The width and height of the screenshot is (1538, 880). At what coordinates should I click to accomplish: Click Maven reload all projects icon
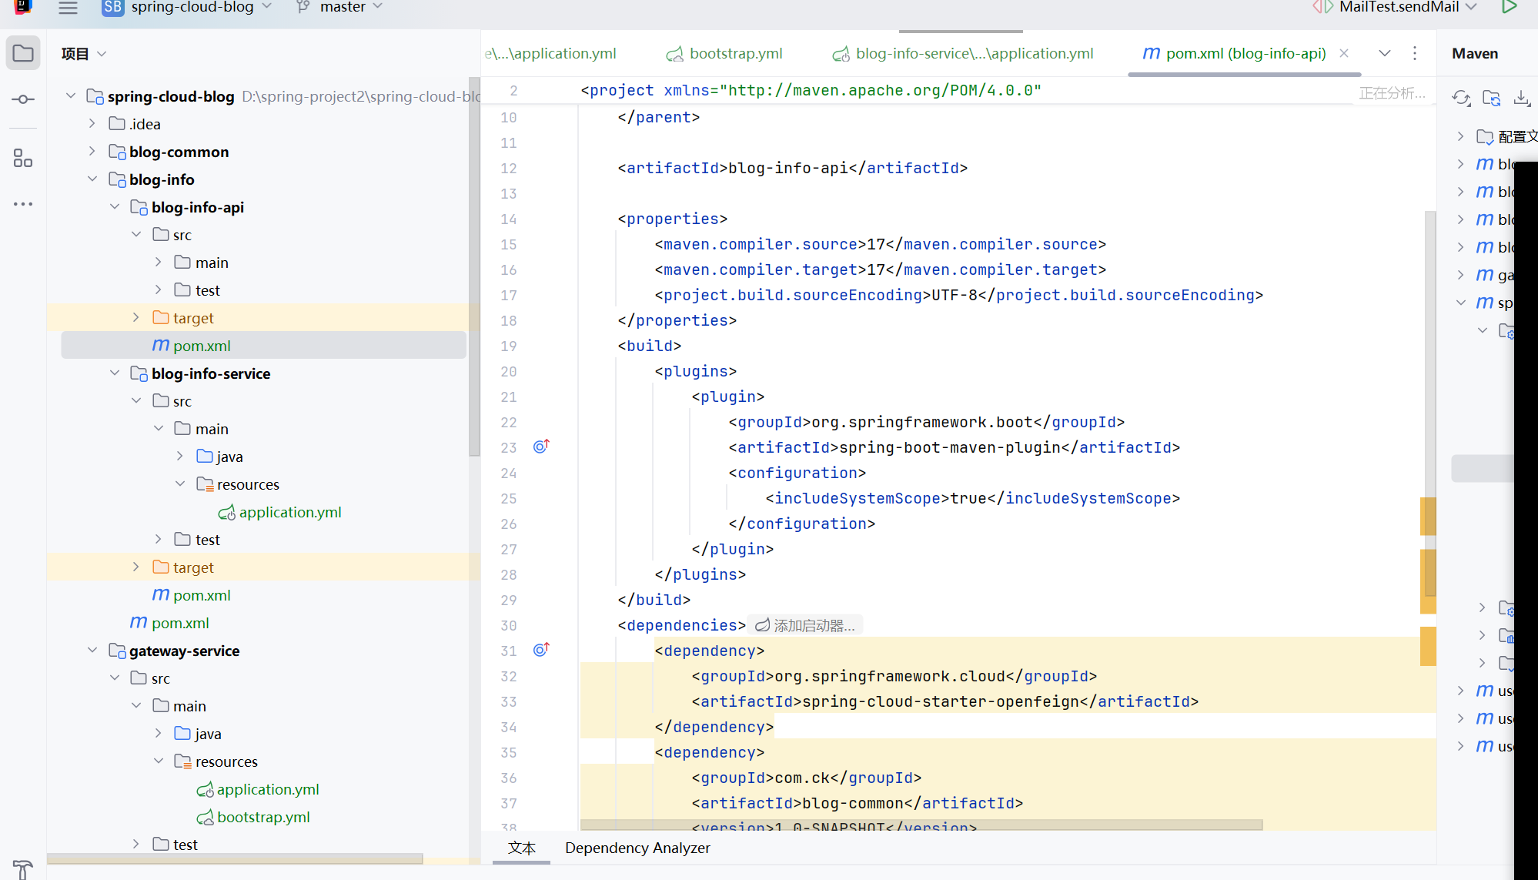(x=1460, y=98)
